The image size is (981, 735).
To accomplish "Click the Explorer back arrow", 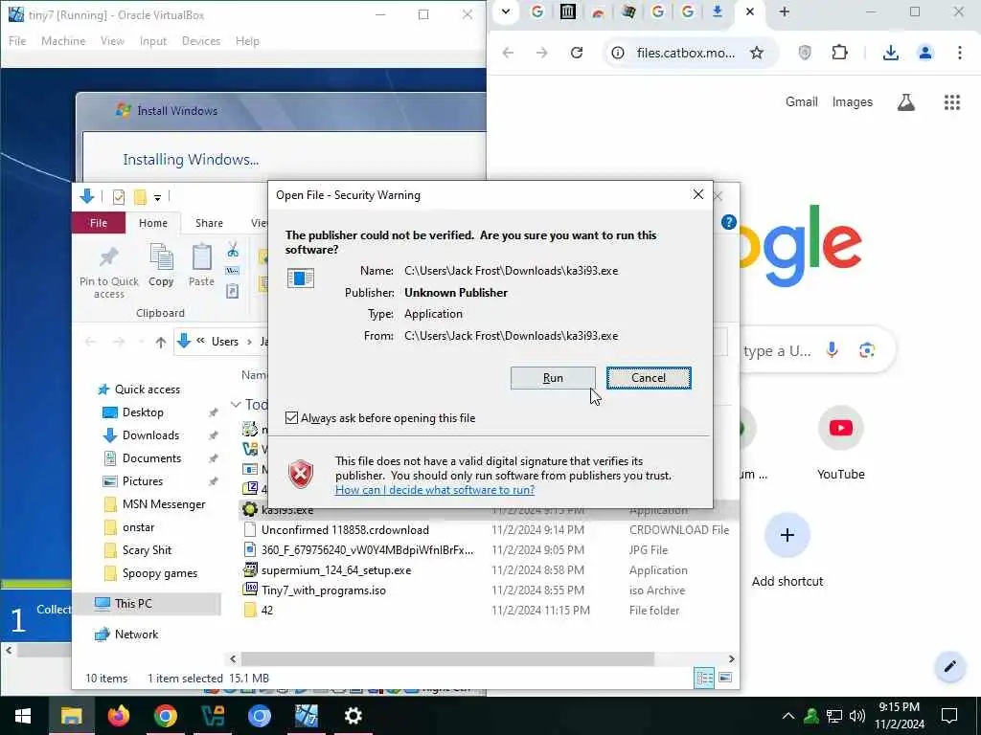I will click(90, 342).
